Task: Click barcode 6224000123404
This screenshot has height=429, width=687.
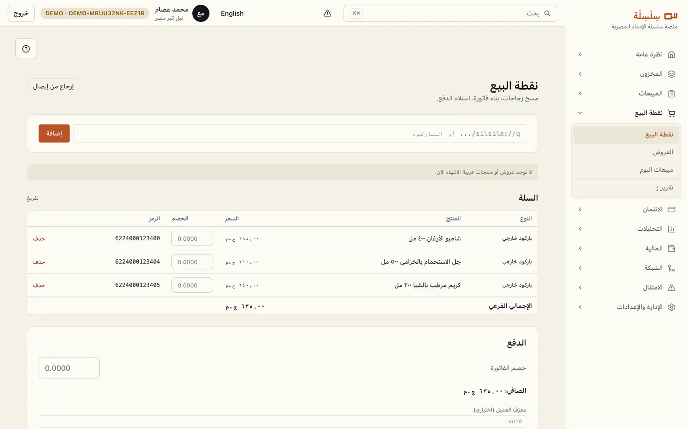Action: click(x=137, y=262)
